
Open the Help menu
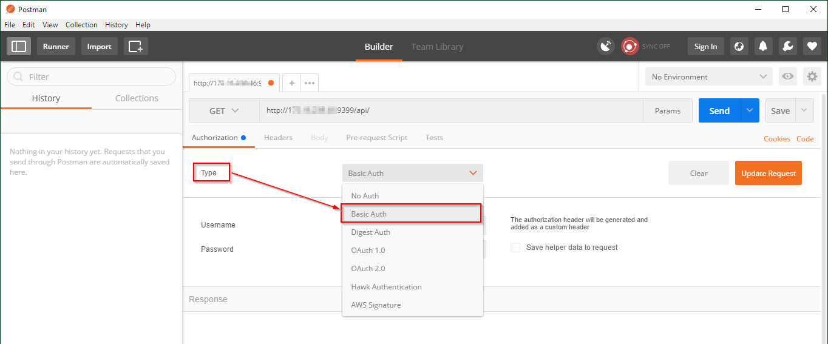point(143,25)
